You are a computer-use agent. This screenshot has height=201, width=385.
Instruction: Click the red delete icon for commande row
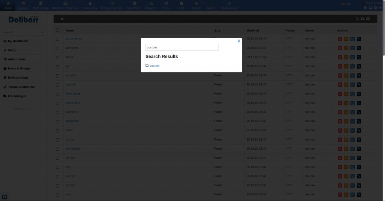pos(340,149)
